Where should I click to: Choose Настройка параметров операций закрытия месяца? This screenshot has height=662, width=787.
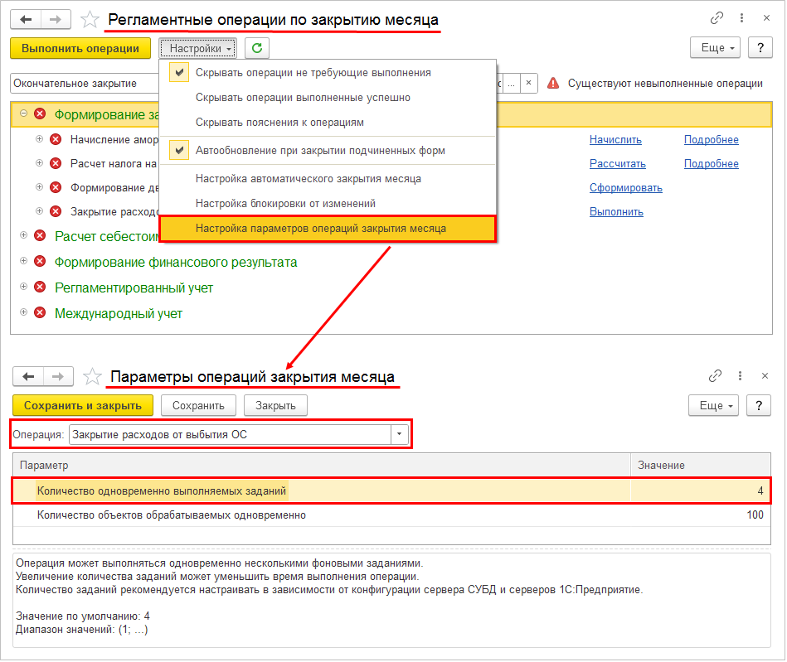(x=328, y=229)
